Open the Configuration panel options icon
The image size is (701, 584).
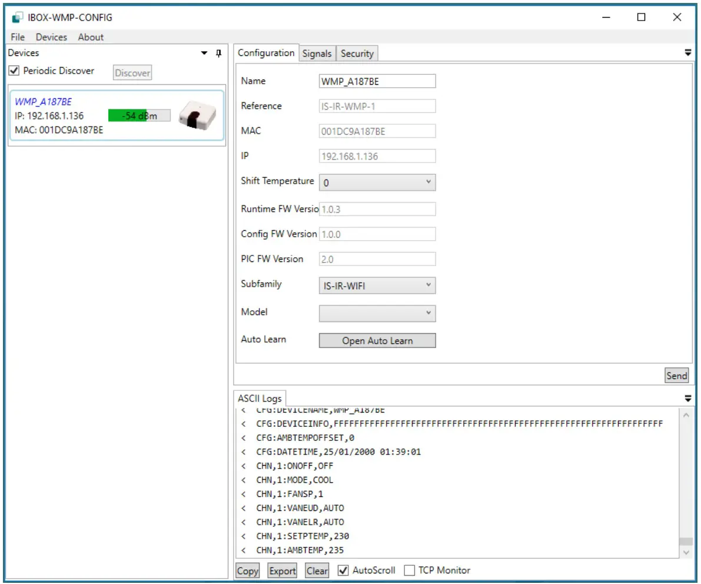pyautogui.click(x=687, y=52)
